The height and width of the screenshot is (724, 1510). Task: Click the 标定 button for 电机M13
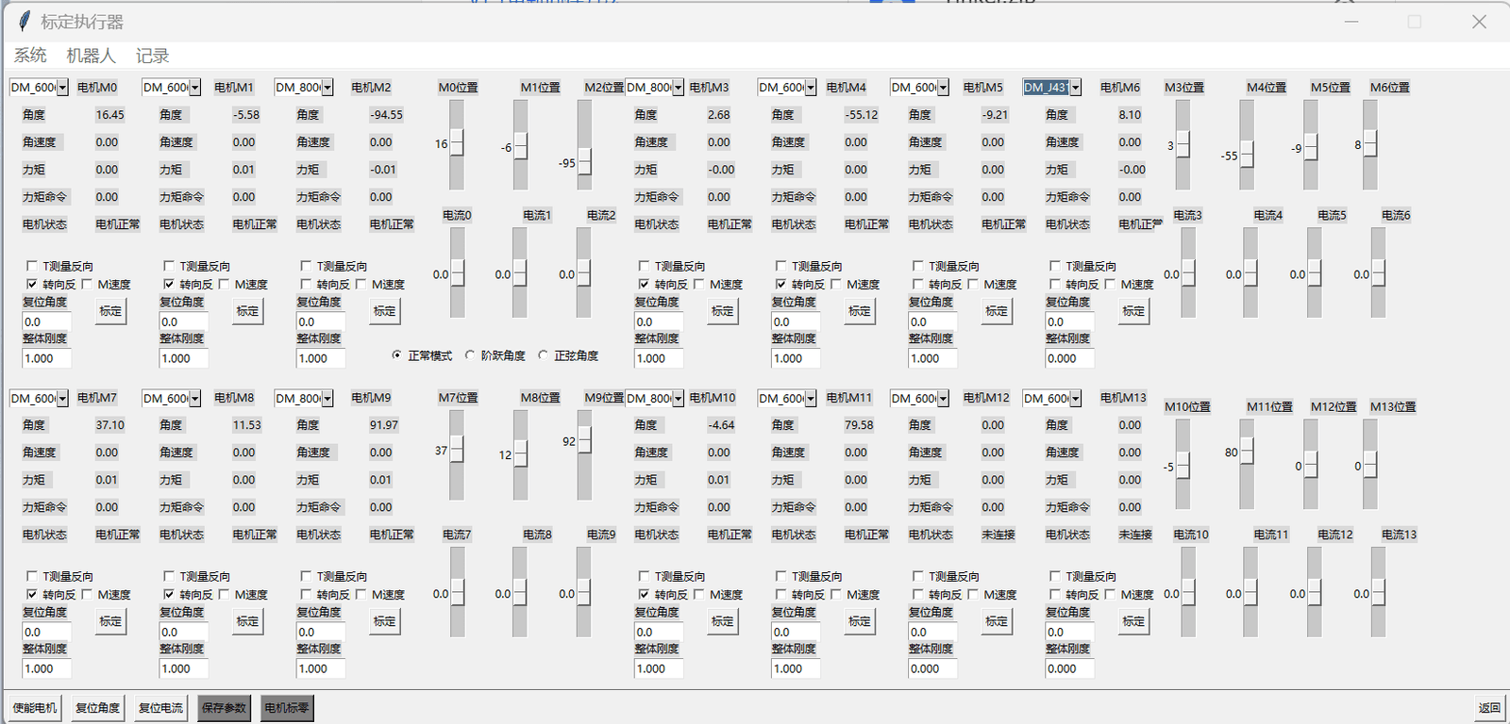[1133, 621]
